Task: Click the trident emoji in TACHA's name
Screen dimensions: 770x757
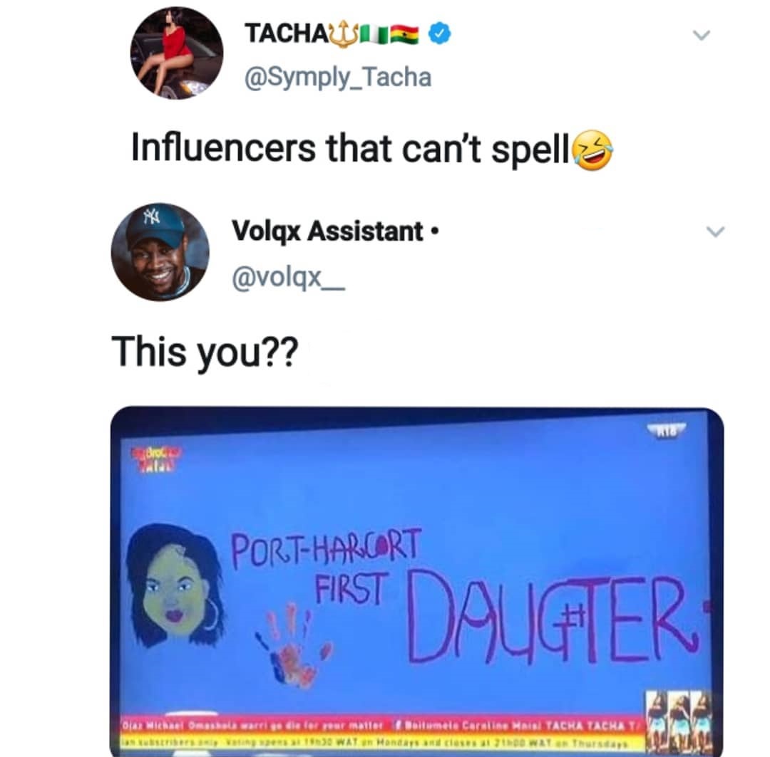Action: (x=343, y=34)
